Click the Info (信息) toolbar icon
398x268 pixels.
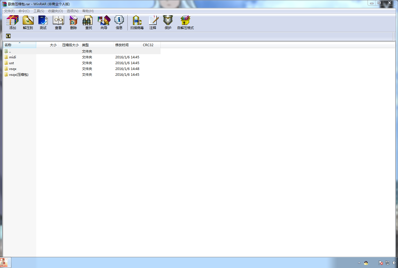119,22
